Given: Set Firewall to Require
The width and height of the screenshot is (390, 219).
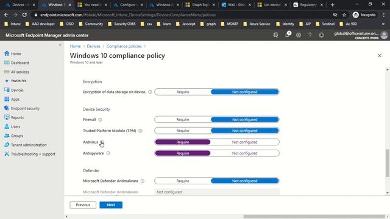Looking at the screenshot, I should [x=183, y=120].
